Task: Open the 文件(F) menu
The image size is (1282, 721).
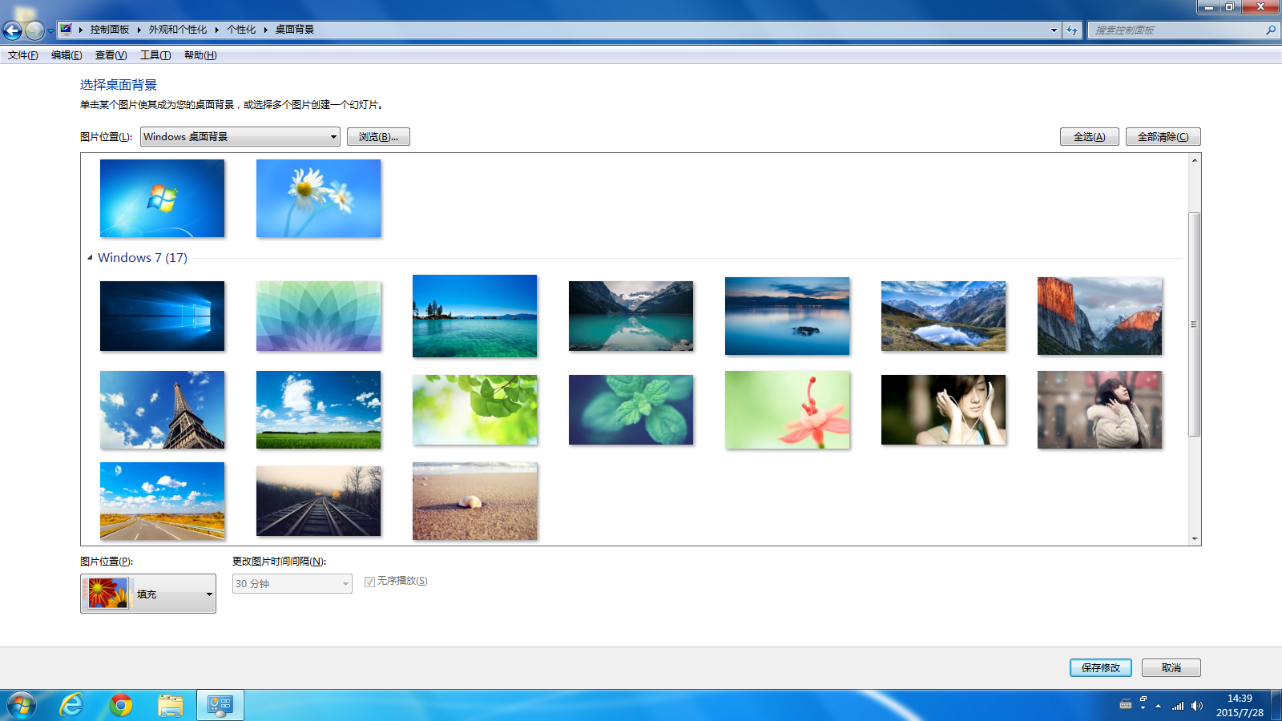Action: pyautogui.click(x=23, y=55)
